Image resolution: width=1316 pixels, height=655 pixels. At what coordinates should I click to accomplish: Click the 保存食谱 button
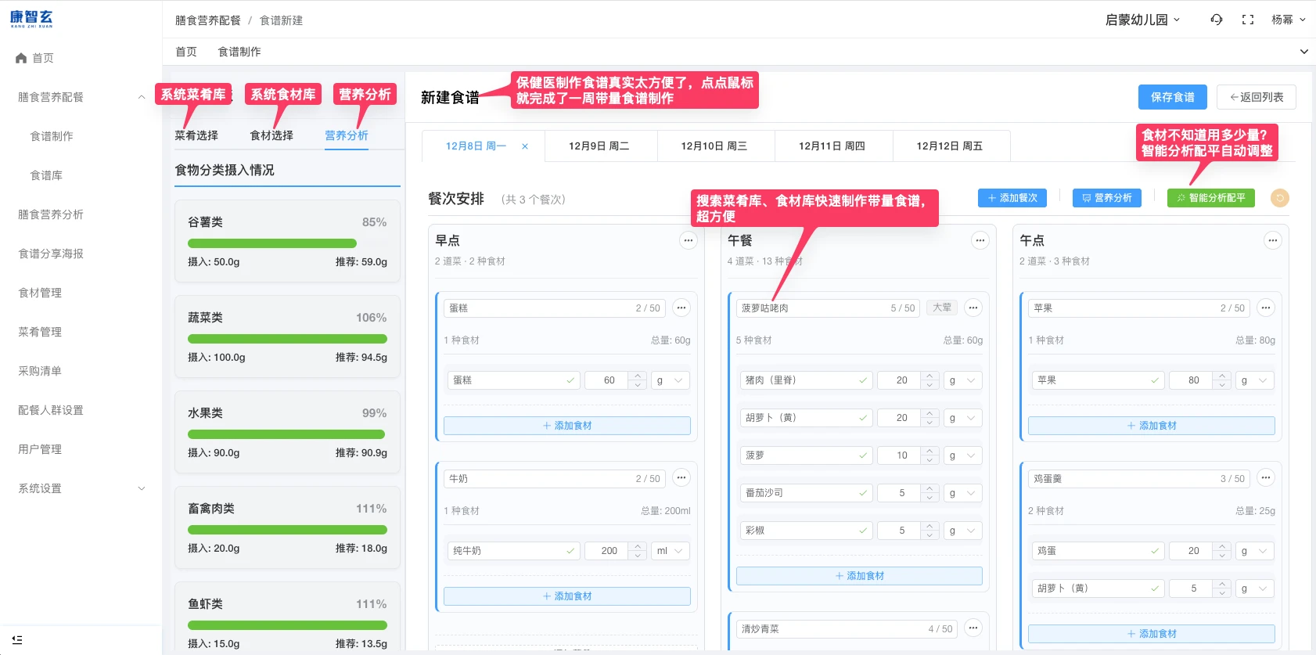pyautogui.click(x=1172, y=97)
